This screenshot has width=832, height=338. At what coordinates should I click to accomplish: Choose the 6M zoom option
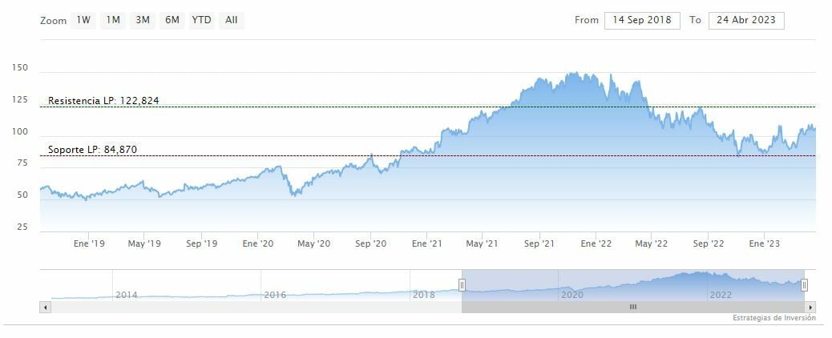[172, 20]
